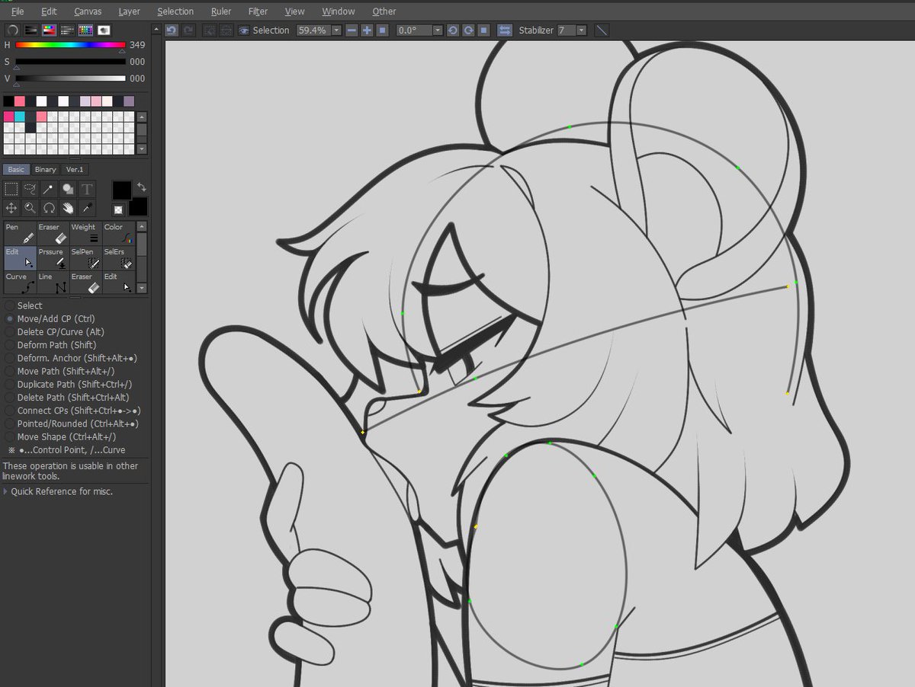Image resolution: width=915 pixels, height=687 pixels.
Task: Switch to the Ver.1 tool tab
Action: tap(75, 169)
